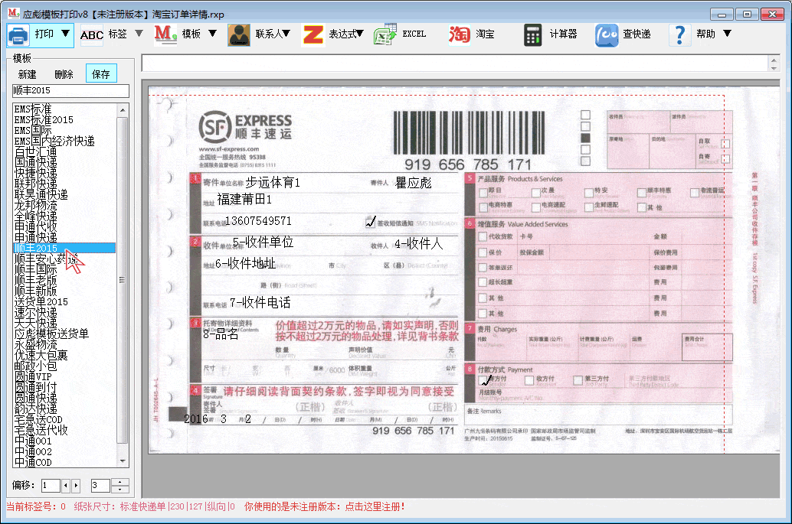
Task: Select 天天快递 template
Action: point(35,323)
